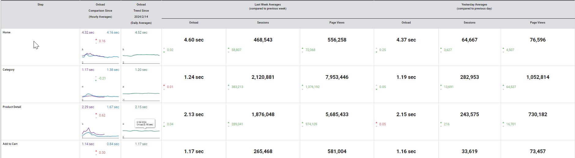
Task: Open the Product Detail step
Action: (x=12, y=107)
